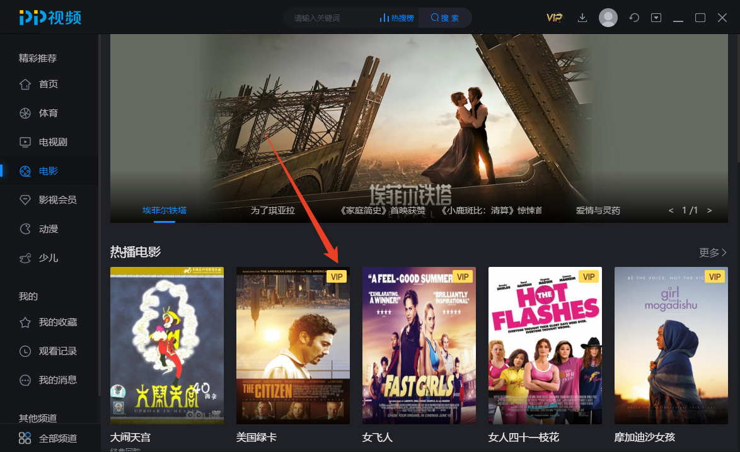Switch to the 爱情与灵药 banner tab

pos(598,211)
